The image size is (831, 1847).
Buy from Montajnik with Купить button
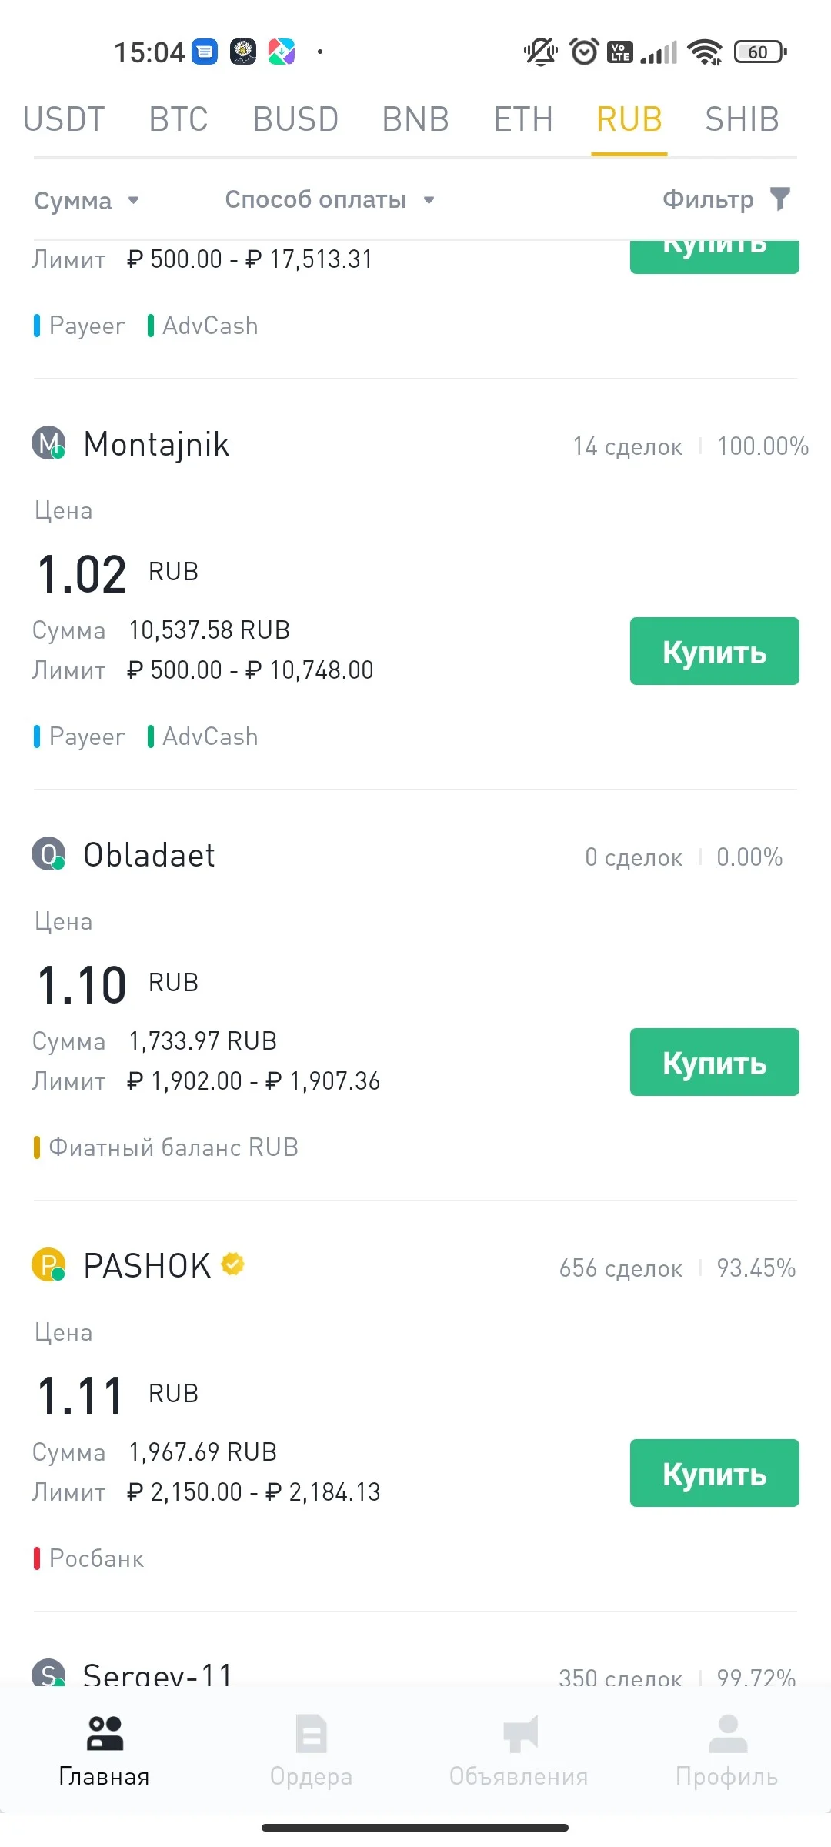pyautogui.click(x=715, y=651)
